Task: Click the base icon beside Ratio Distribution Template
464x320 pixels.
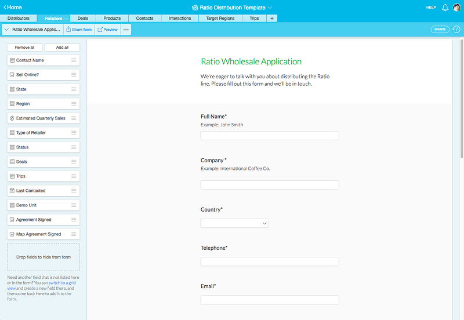Action: tap(195, 8)
